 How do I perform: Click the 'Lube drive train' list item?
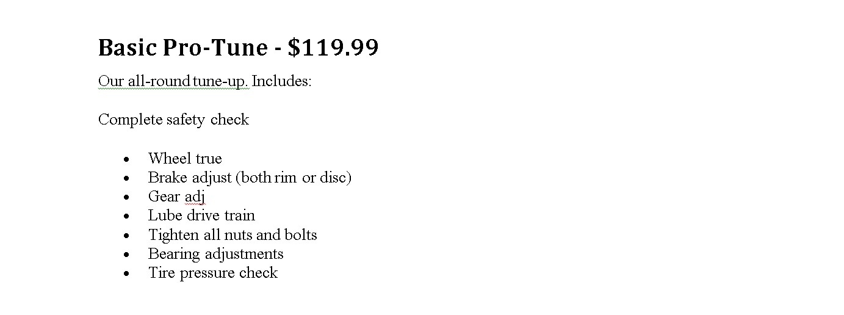201,215
